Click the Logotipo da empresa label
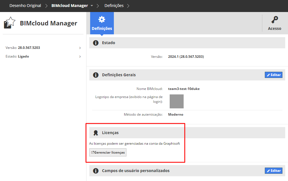The image size is (288, 181). click(x=129, y=99)
